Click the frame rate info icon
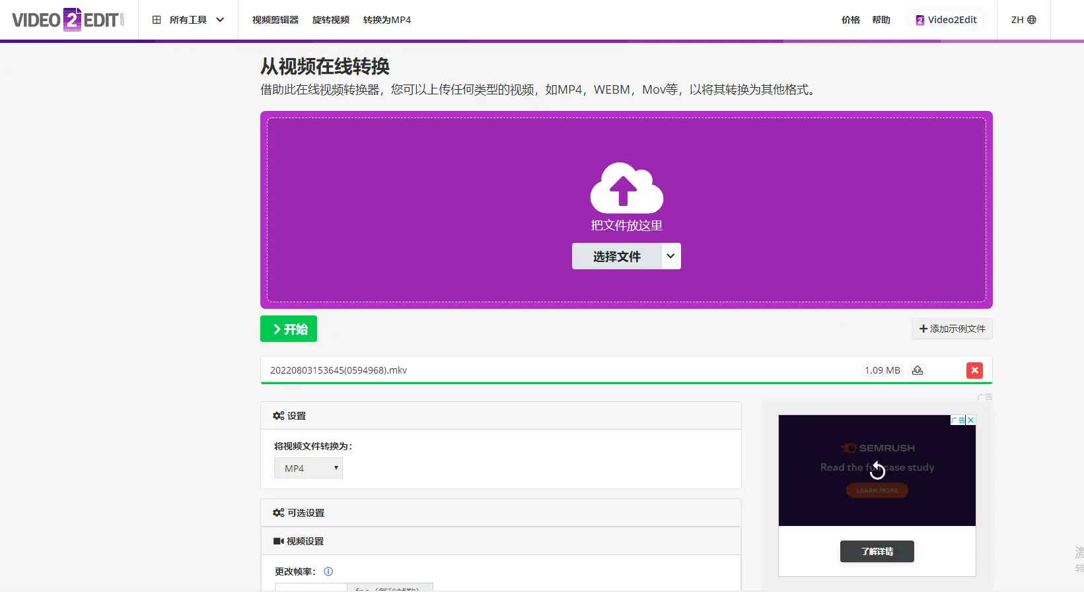 tap(328, 572)
